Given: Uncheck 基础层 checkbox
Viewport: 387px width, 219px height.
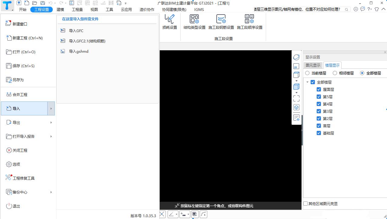Looking at the screenshot, I should pos(319,133).
